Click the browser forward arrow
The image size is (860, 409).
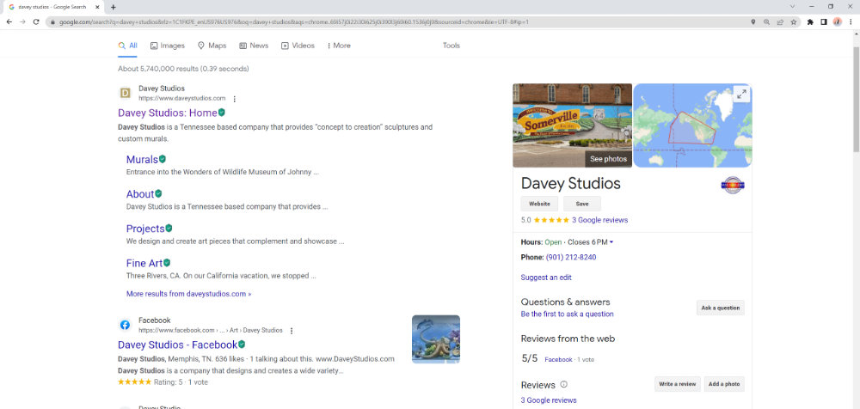tap(22, 22)
